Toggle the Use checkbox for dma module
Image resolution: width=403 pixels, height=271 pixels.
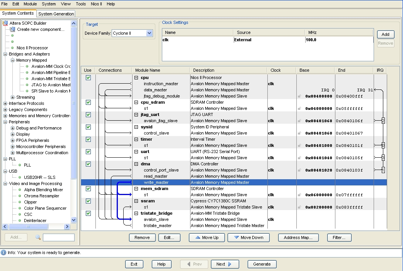point(88,164)
